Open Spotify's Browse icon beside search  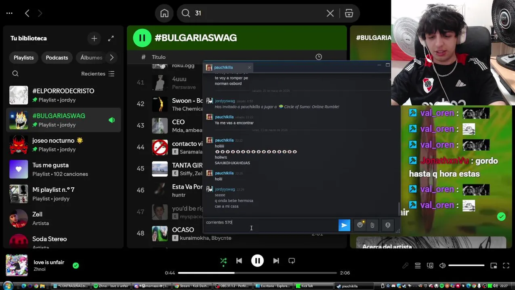click(x=349, y=13)
